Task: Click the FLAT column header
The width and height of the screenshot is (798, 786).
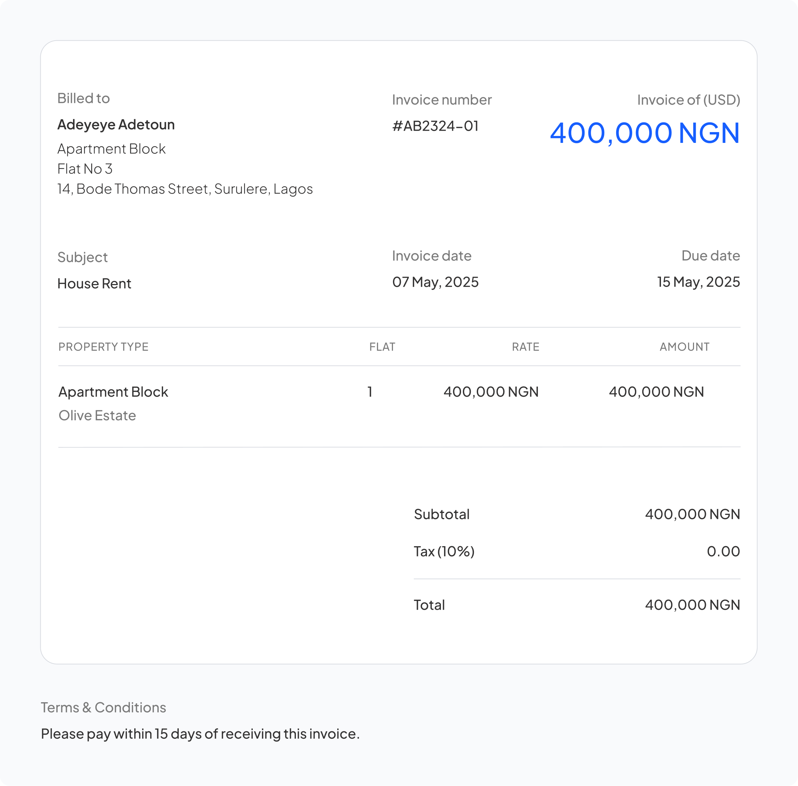Action: (382, 347)
